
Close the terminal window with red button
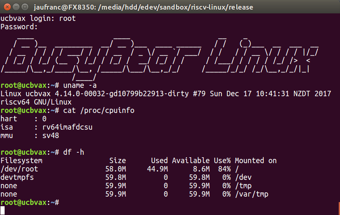click(7, 7)
